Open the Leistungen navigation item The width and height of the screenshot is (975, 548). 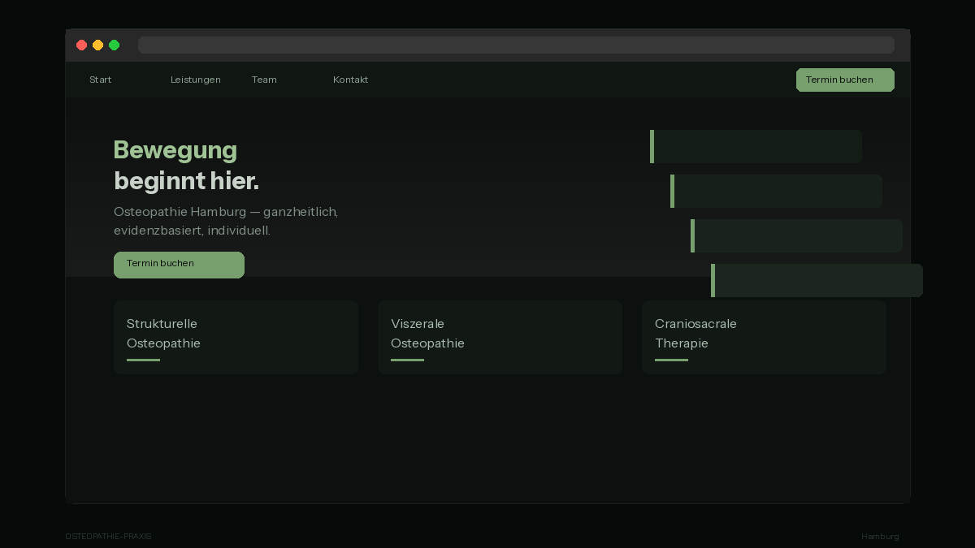(196, 80)
